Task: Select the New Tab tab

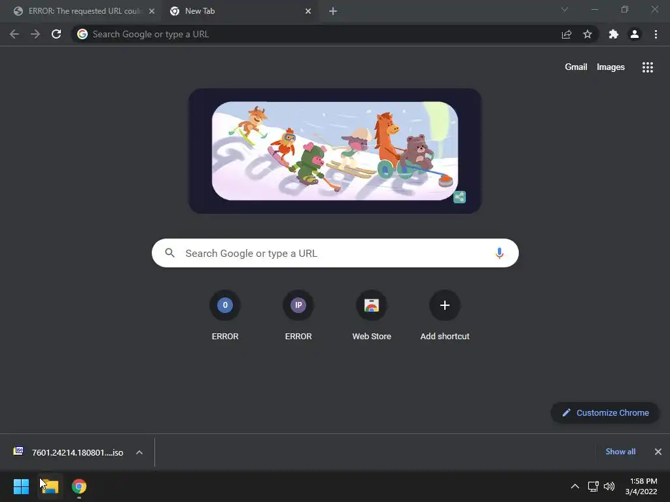Action: (x=239, y=11)
